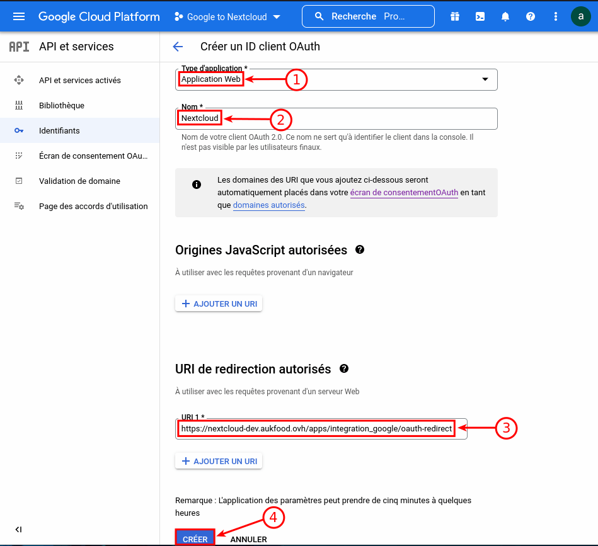Click the Nom field containing Nextcloud
Viewport: 598px width, 546px height.
pos(336,118)
